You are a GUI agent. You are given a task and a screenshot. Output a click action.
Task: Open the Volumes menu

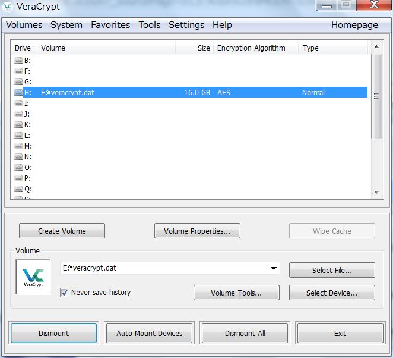pyautogui.click(x=24, y=25)
